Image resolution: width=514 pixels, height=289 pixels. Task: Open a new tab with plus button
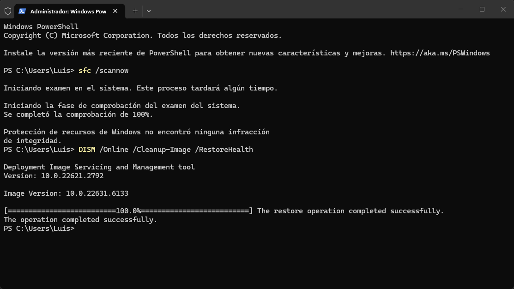pyautogui.click(x=135, y=11)
